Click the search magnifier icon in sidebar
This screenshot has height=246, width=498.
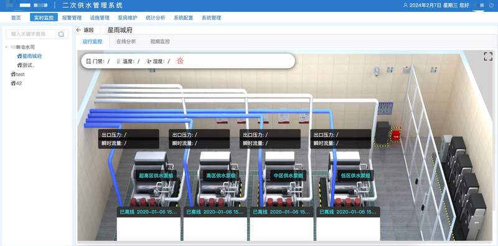tap(61, 34)
